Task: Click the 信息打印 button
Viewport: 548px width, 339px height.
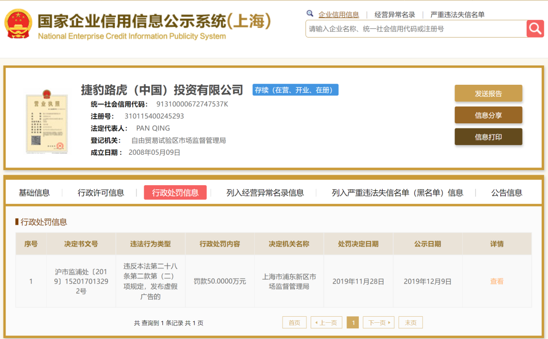Action: tap(488, 137)
